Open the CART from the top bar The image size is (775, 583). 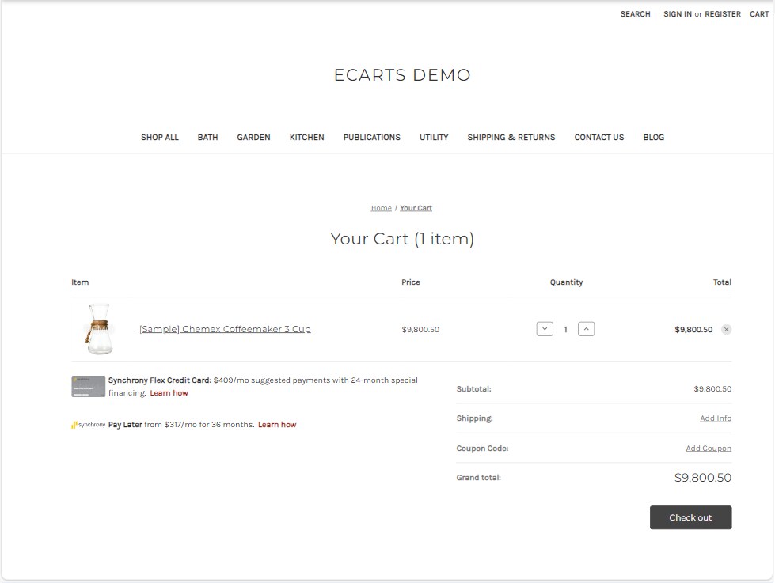click(x=758, y=13)
